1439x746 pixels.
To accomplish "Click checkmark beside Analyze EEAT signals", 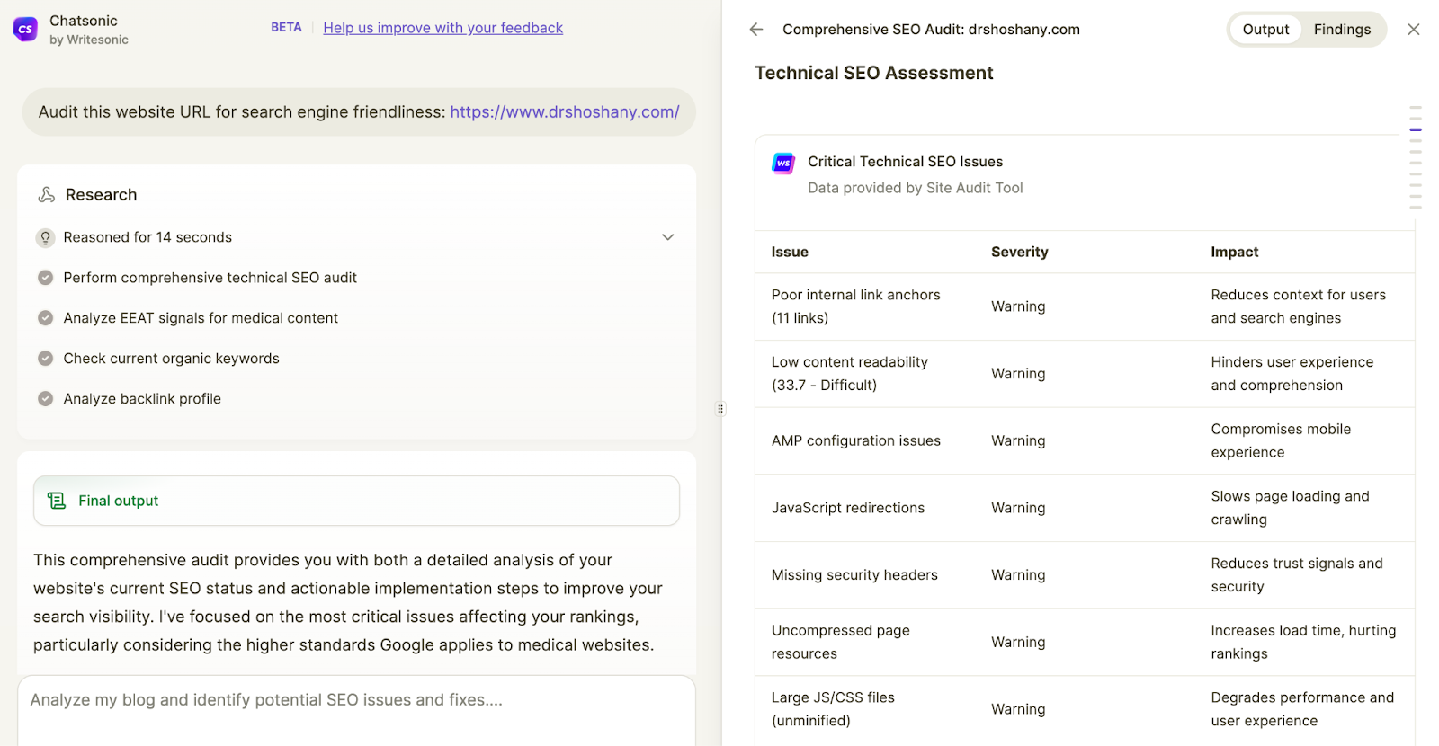I will pyautogui.click(x=45, y=318).
